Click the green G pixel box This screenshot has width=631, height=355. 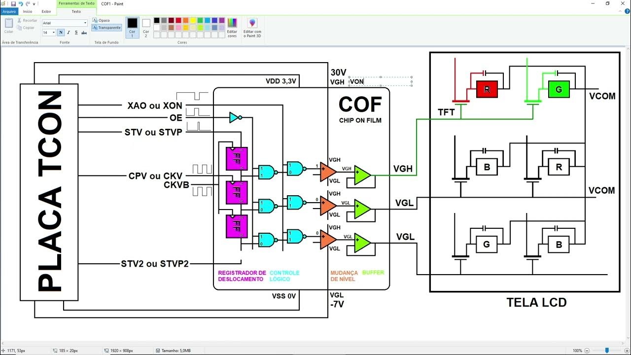pyautogui.click(x=559, y=89)
